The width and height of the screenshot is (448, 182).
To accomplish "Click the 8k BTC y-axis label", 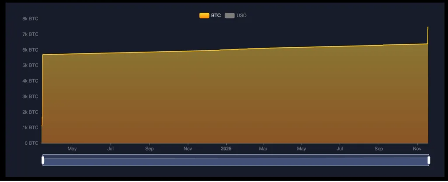I will 30,19.
